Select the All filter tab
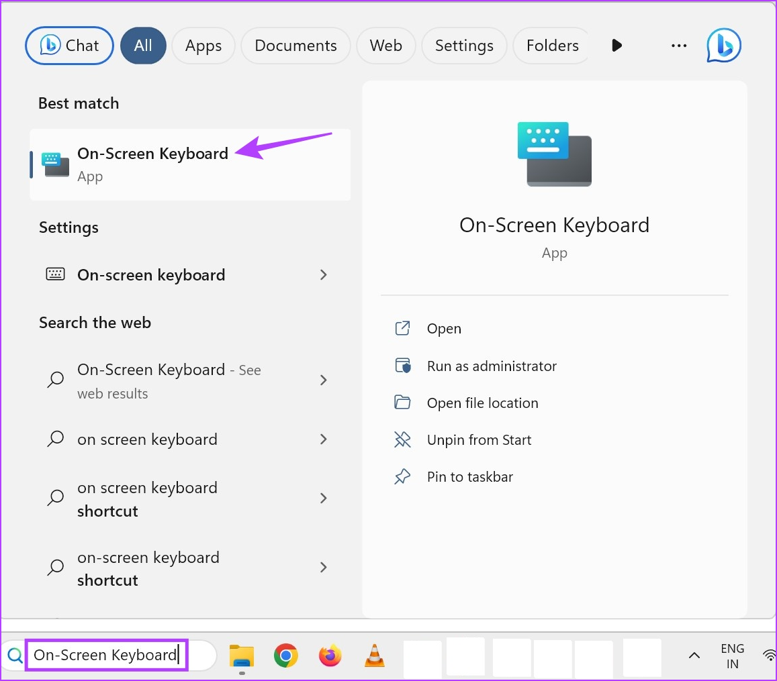 pos(143,46)
